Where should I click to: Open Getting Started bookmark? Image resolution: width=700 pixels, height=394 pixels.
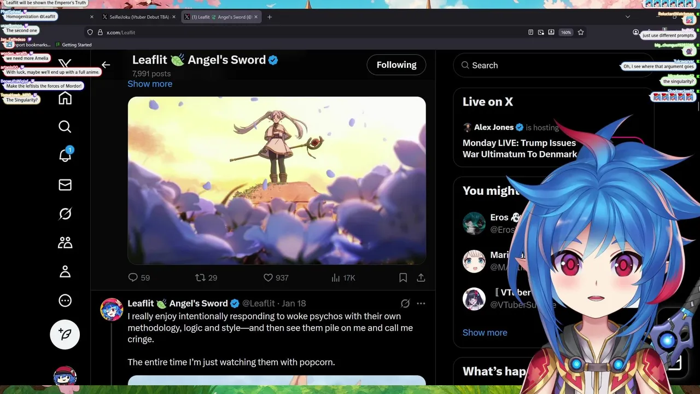click(73, 45)
